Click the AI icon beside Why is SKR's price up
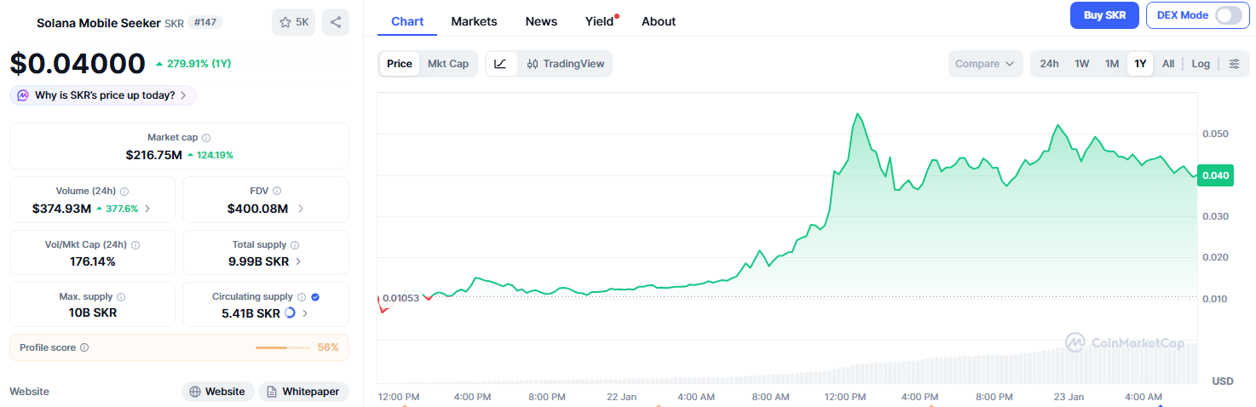Image resolution: width=1256 pixels, height=407 pixels. pyautogui.click(x=23, y=95)
